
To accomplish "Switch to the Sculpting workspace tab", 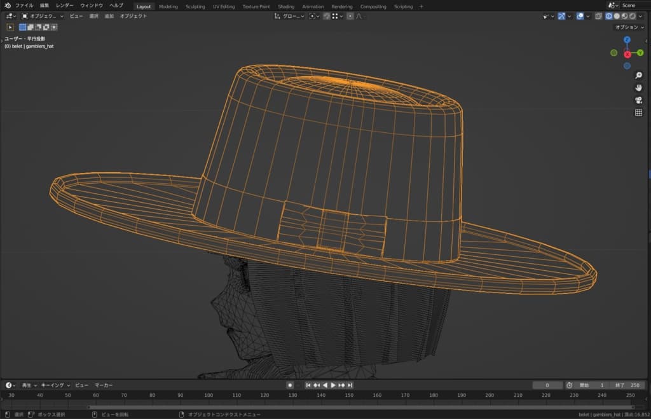I will point(195,6).
